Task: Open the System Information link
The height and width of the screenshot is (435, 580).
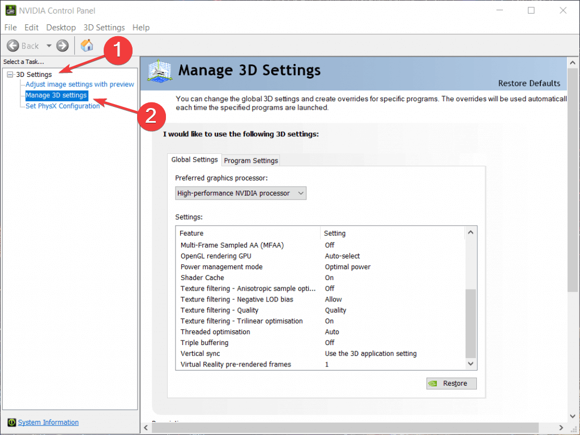Action: click(x=48, y=422)
